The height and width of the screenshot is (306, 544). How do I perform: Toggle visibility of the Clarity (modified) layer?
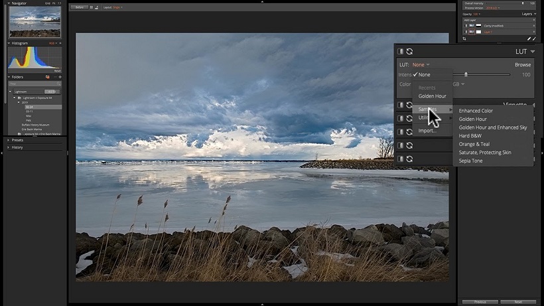tap(466, 26)
